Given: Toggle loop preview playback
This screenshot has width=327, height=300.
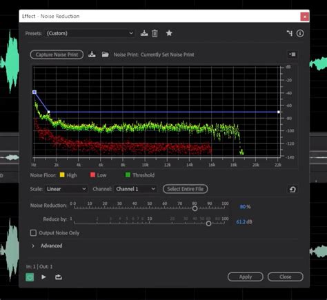Looking at the screenshot, I should pos(59,277).
